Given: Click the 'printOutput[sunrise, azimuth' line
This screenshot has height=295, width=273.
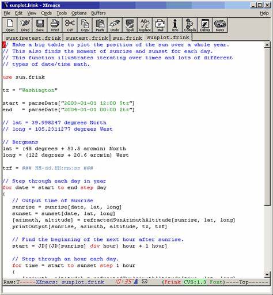Looking at the screenshot, I should [x=89, y=226].
